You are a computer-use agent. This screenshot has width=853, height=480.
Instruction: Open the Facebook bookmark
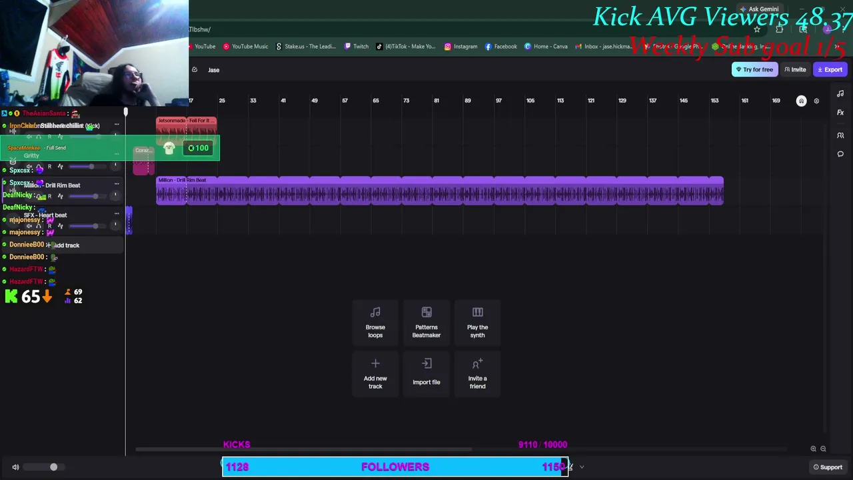tap(501, 47)
